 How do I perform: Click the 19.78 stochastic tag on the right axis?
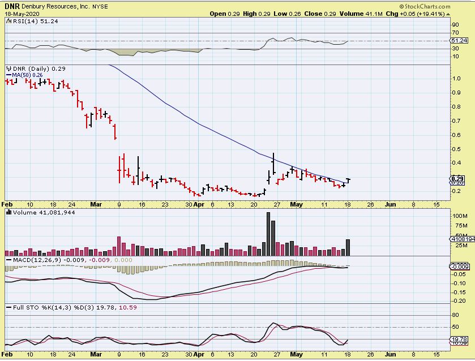459,339
